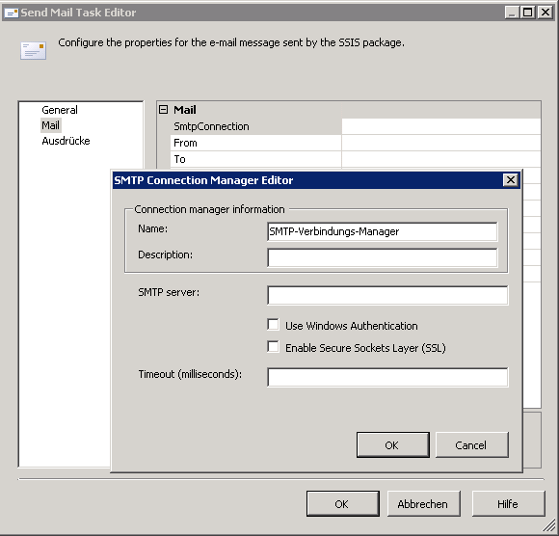Image resolution: width=559 pixels, height=536 pixels.
Task: Close the Send Mail Task Editor window
Action: [546, 13]
